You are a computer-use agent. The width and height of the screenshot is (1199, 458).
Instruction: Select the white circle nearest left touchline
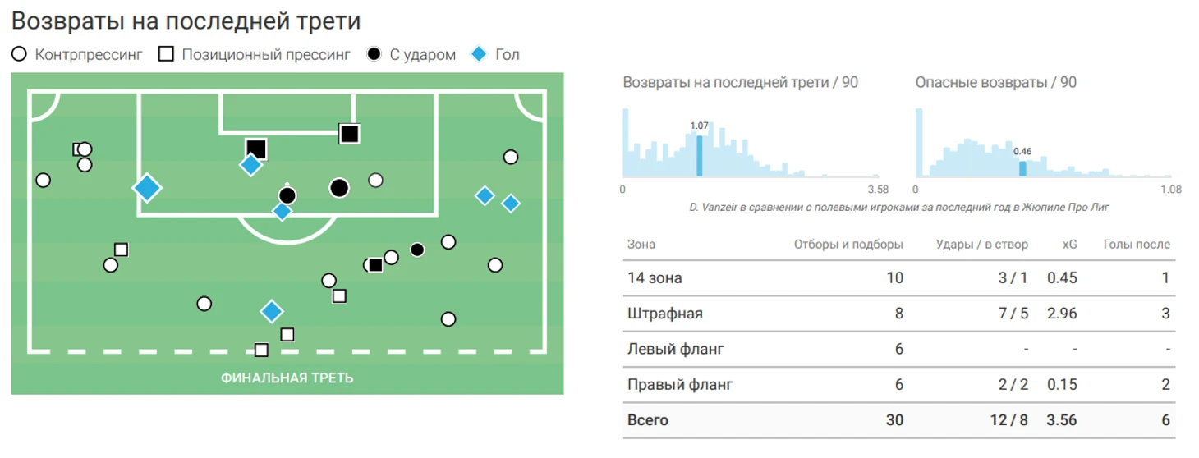tap(44, 180)
